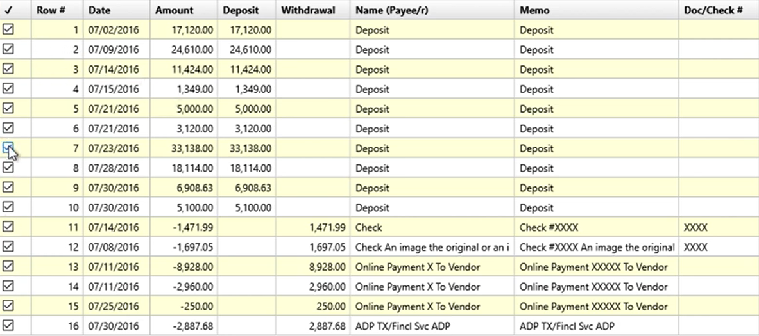This screenshot has height=336, width=759.
Task: Click 'Online Payment X To Vendor' in row 13
Action: click(432, 267)
